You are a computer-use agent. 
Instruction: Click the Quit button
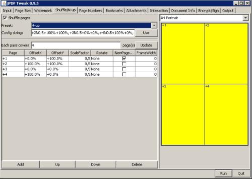(241, 173)
